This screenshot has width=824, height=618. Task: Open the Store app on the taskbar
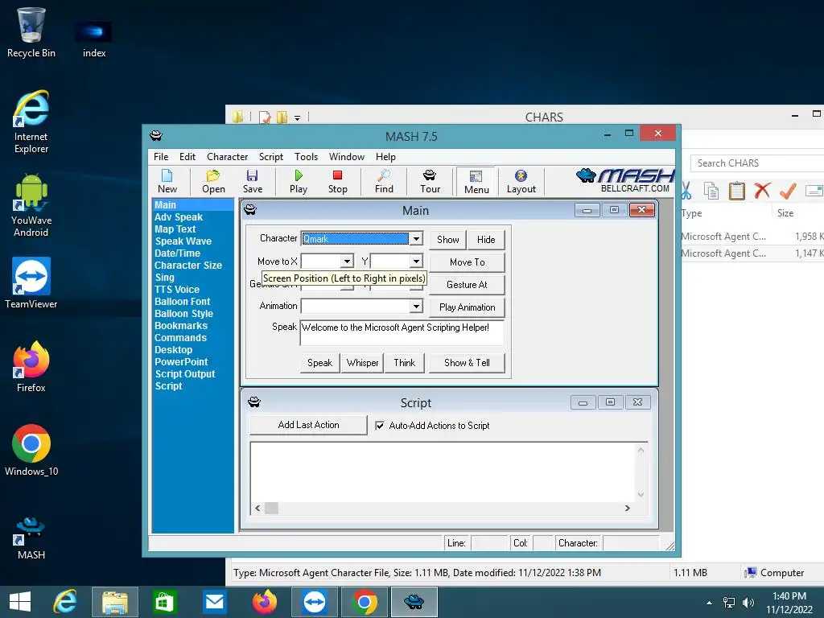pos(164,602)
